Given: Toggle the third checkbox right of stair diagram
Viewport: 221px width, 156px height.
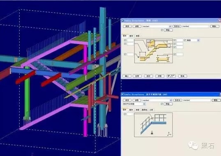Looking at the screenshot, I should (x=175, y=47).
